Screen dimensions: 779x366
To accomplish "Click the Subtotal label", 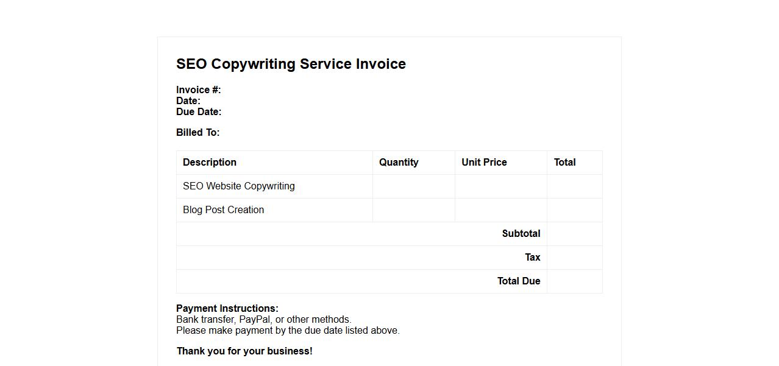I will [521, 234].
